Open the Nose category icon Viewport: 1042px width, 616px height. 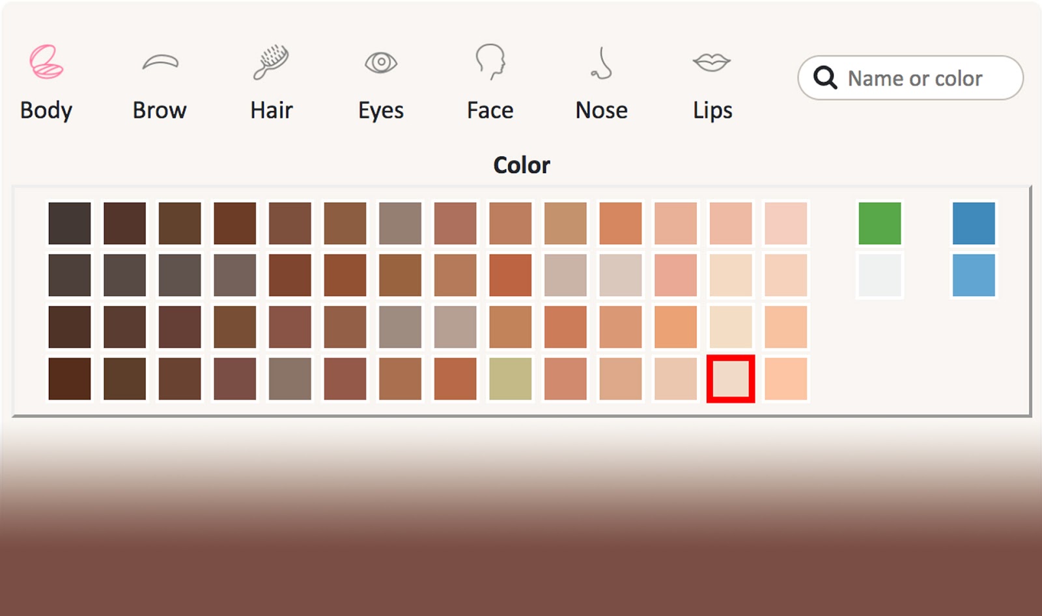click(x=602, y=63)
